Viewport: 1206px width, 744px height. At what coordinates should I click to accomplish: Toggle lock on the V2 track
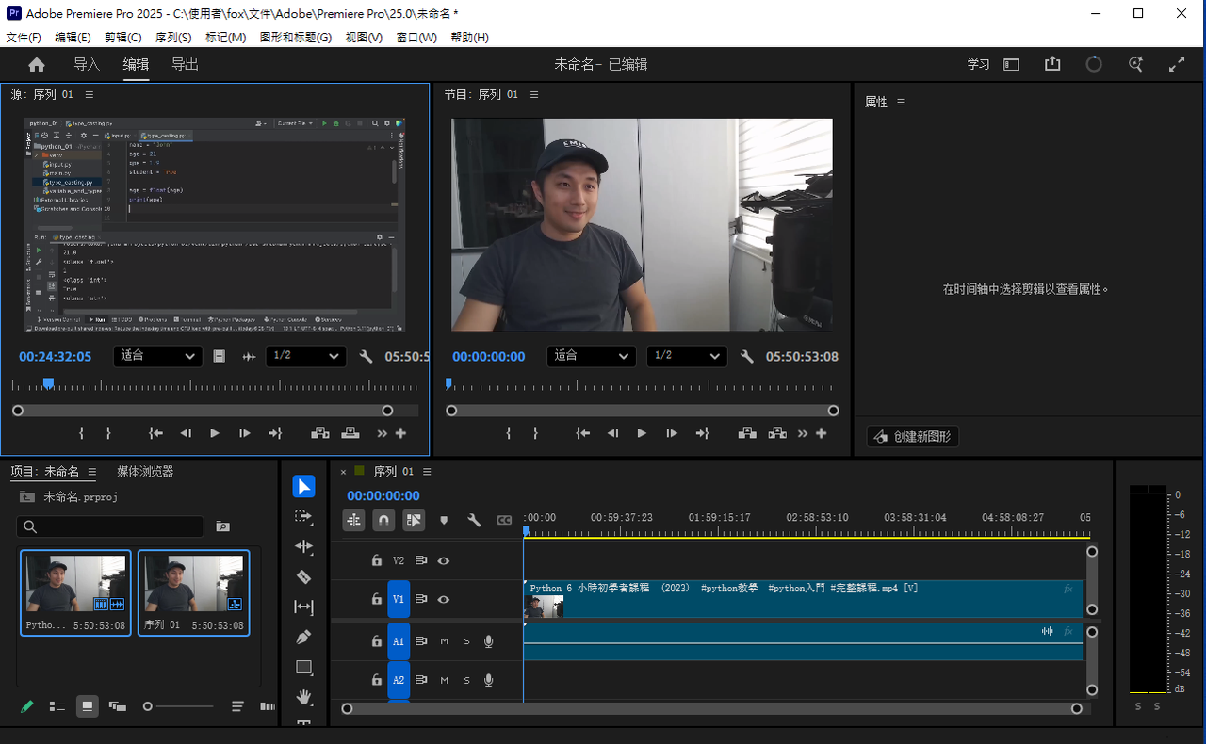(377, 560)
